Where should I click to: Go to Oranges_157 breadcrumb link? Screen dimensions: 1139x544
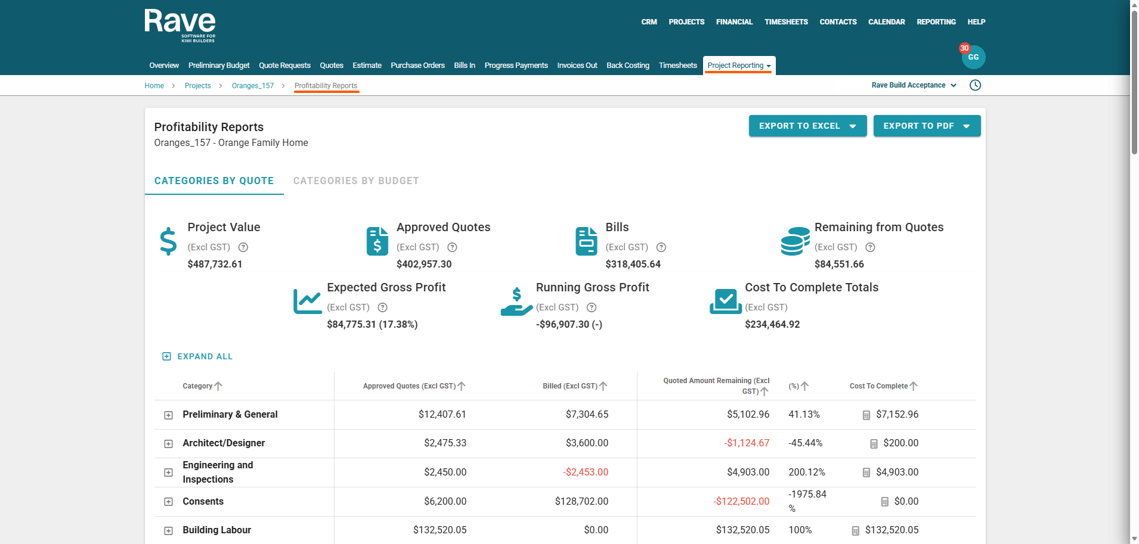tap(253, 86)
